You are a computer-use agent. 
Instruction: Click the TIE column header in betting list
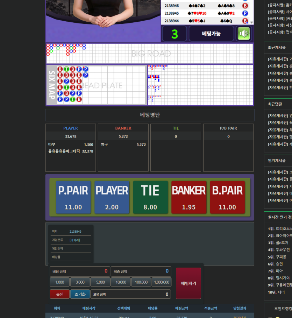click(x=176, y=128)
